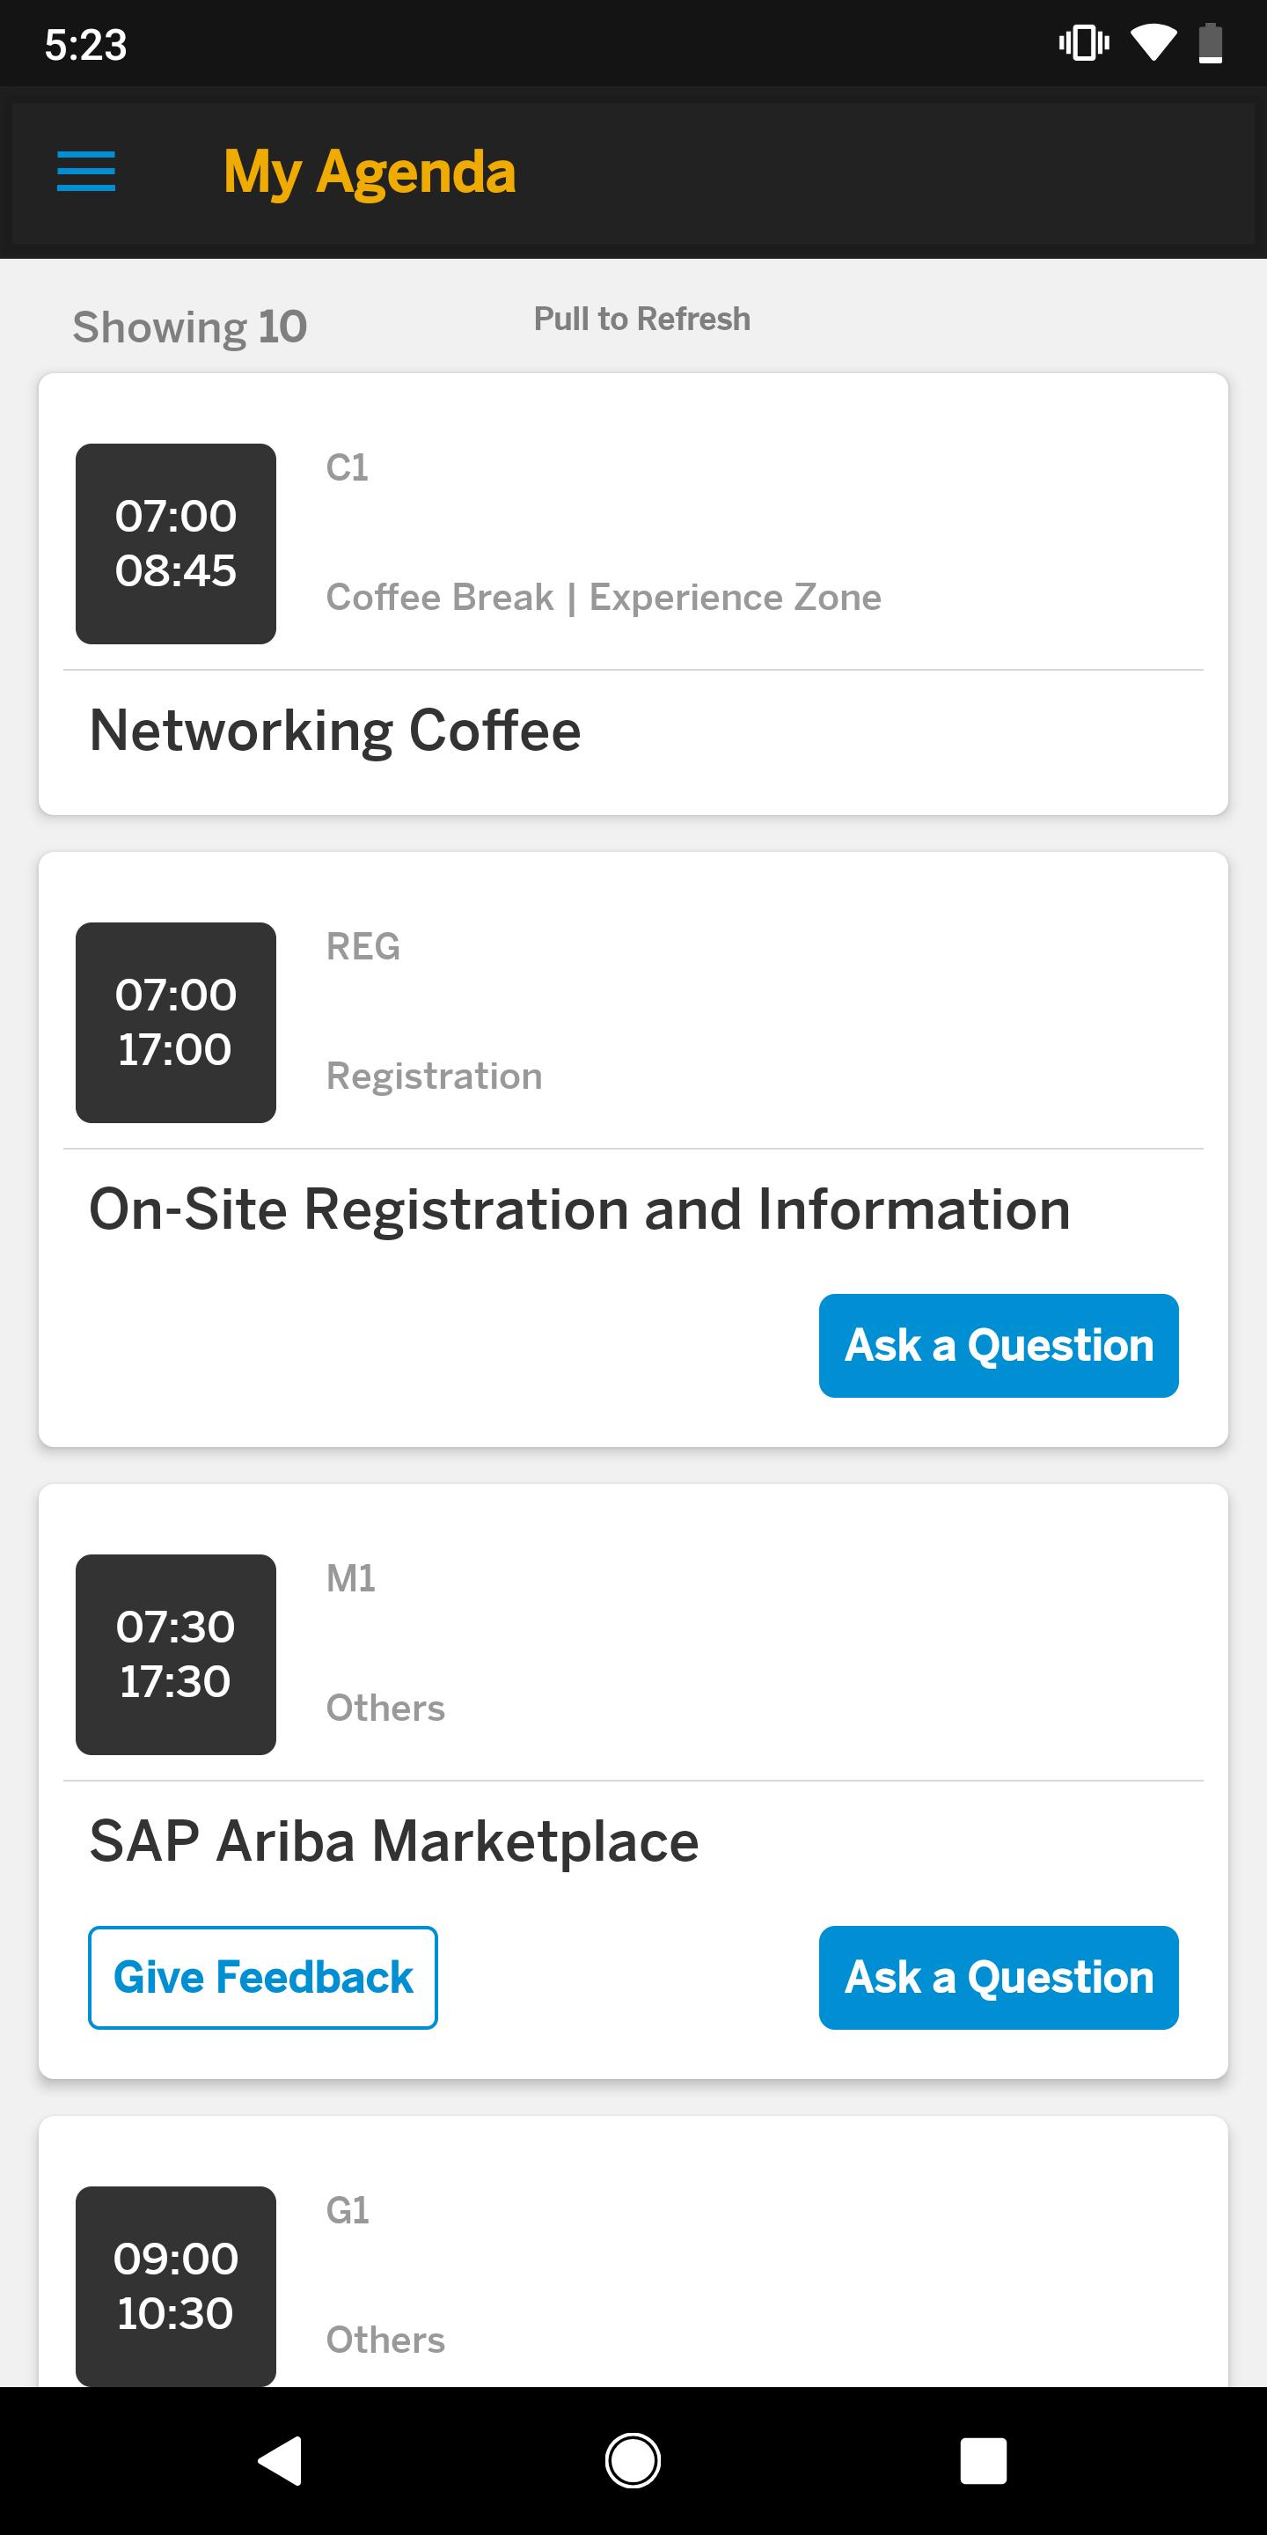
Task: Tap the Pull to Refresh label
Action: [x=641, y=319]
